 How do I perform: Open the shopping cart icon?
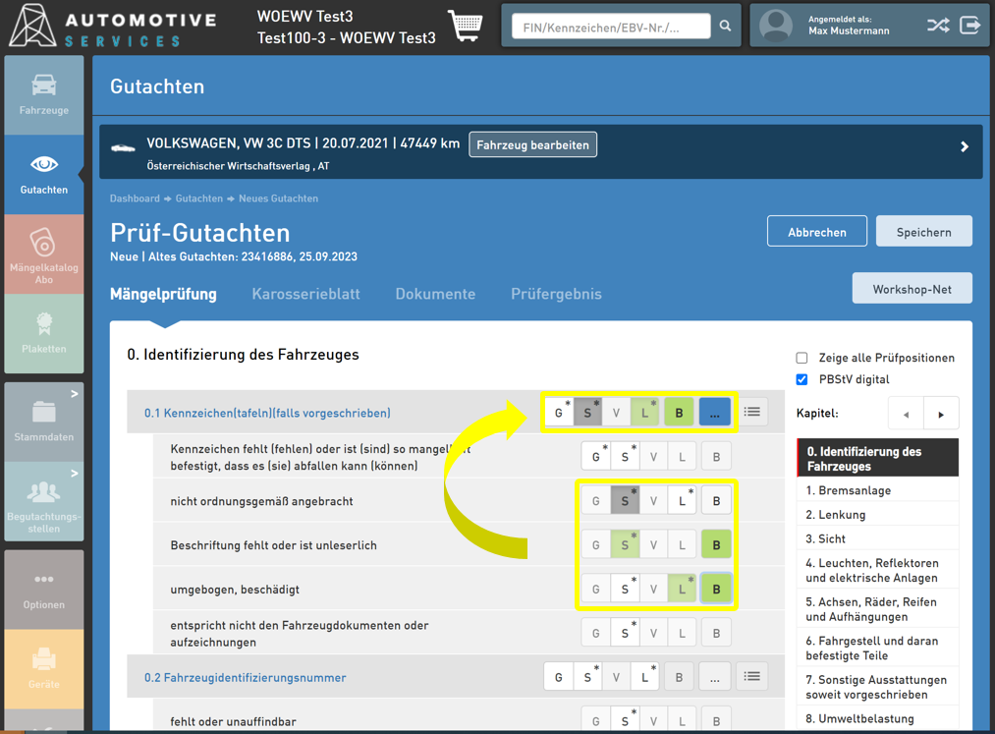[x=466, y=26]
